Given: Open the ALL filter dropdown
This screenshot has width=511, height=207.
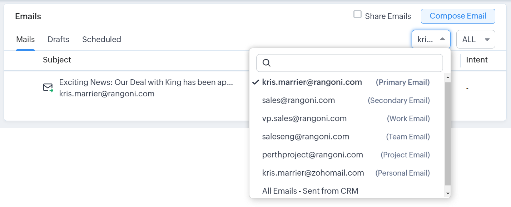Looking at the screenshot, I should (476, 39).
